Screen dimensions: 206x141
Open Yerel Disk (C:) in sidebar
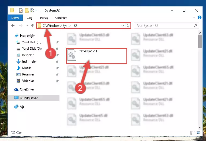coord(32,42)
